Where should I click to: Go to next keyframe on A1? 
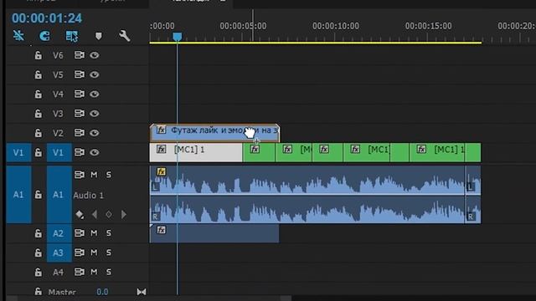pyautogui.click(x=123, y=215)
